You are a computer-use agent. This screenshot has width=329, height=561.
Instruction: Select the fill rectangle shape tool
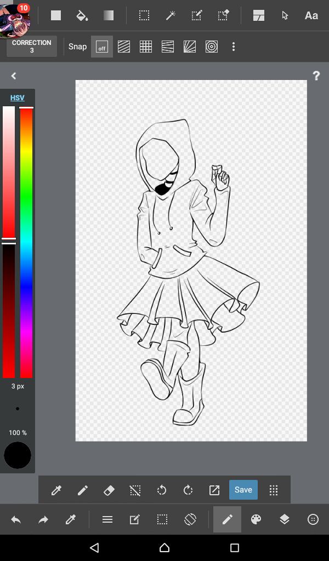pos(56,15)
